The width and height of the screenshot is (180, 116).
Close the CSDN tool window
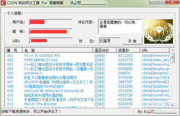pos(172,2)
